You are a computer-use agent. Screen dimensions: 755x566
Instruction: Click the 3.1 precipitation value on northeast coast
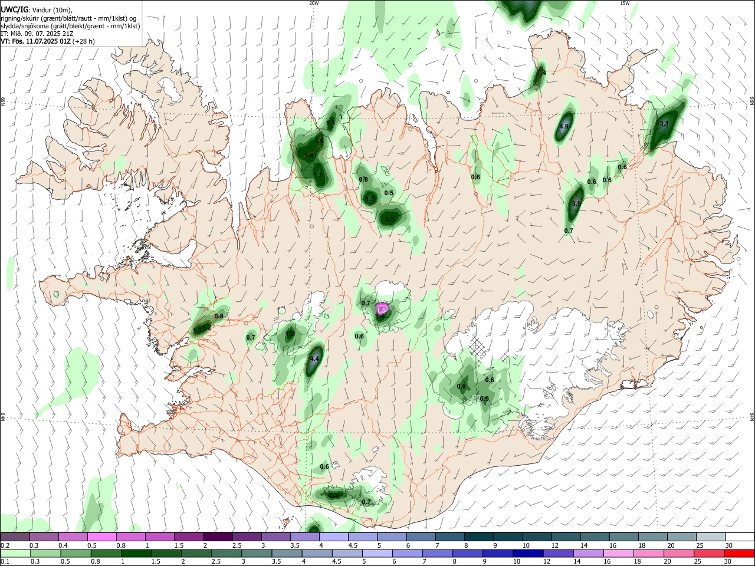[x=664, y=123]
